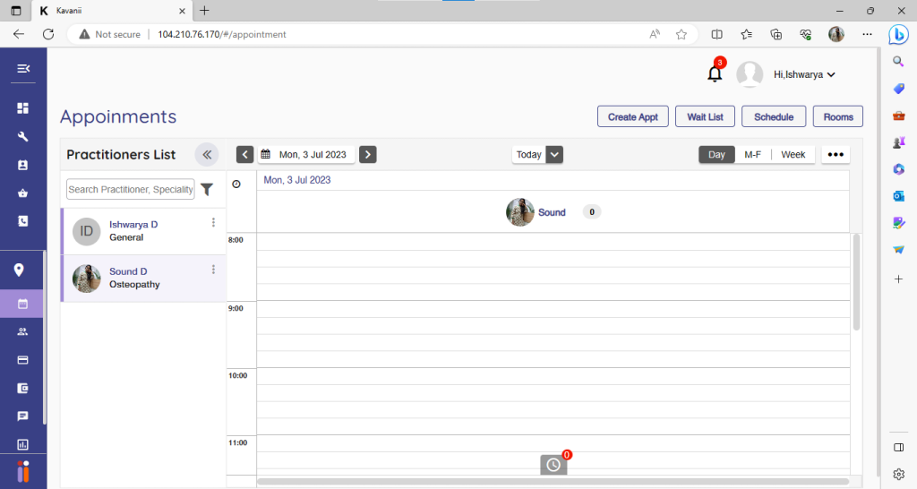Collapse the Practitioners List panel
917x489 pixels.
click(x=207, y=155)
